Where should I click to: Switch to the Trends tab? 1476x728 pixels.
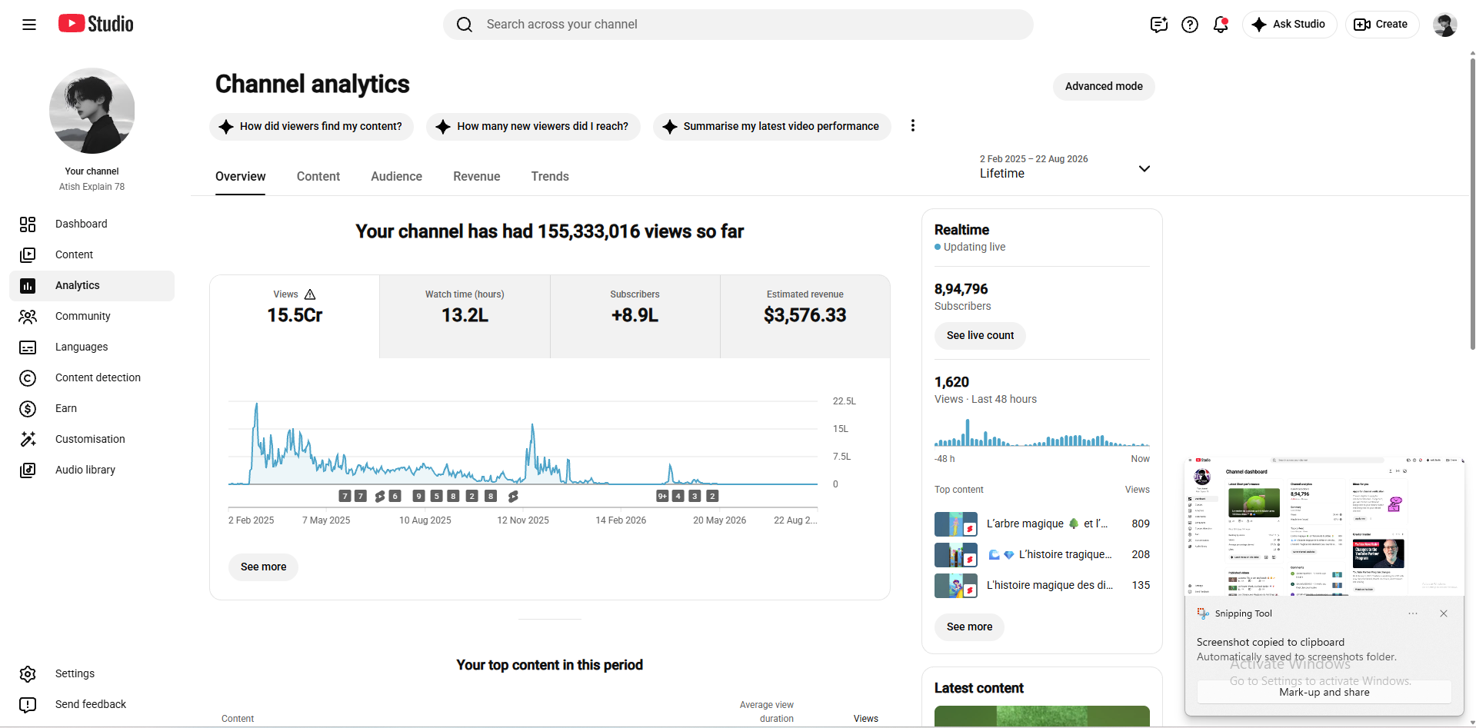pos(550,176)
